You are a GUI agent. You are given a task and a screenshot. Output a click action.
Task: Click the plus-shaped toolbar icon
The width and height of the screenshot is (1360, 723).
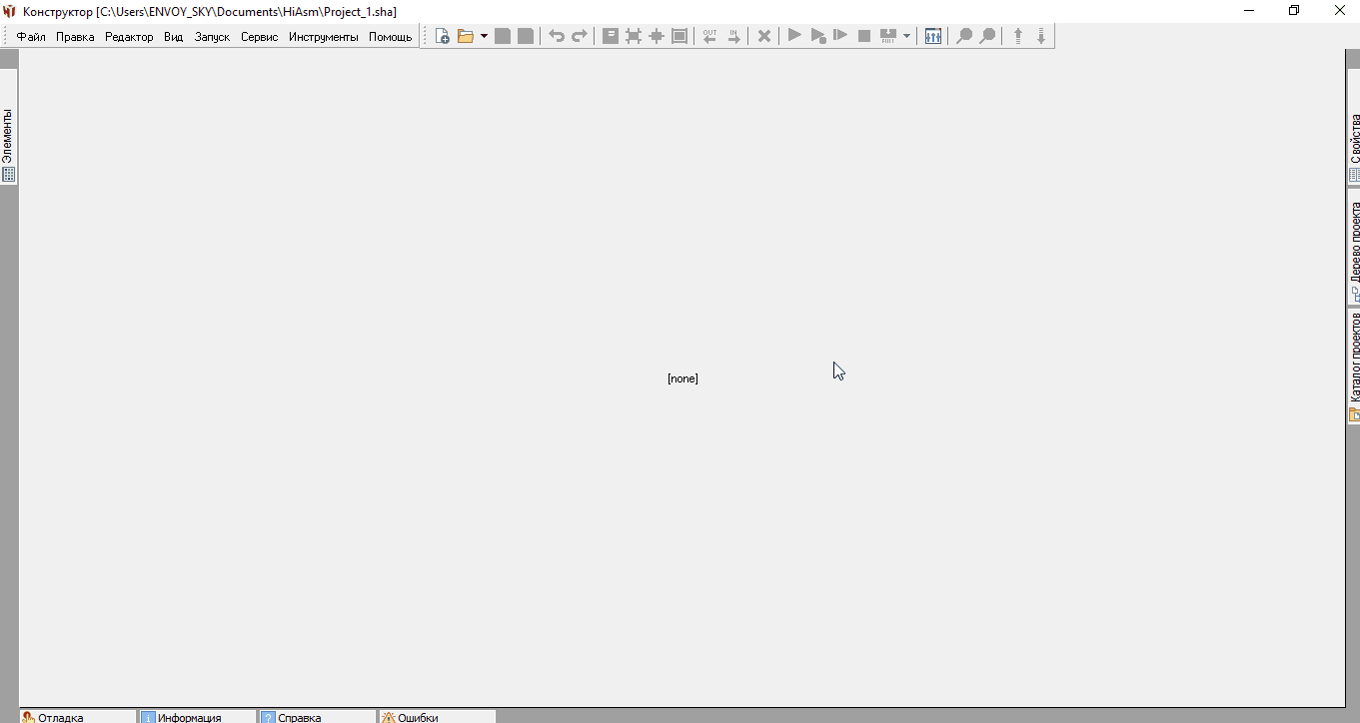tap(657, 36)
